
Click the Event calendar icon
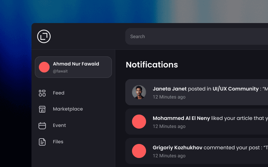[x=42, y=126]
